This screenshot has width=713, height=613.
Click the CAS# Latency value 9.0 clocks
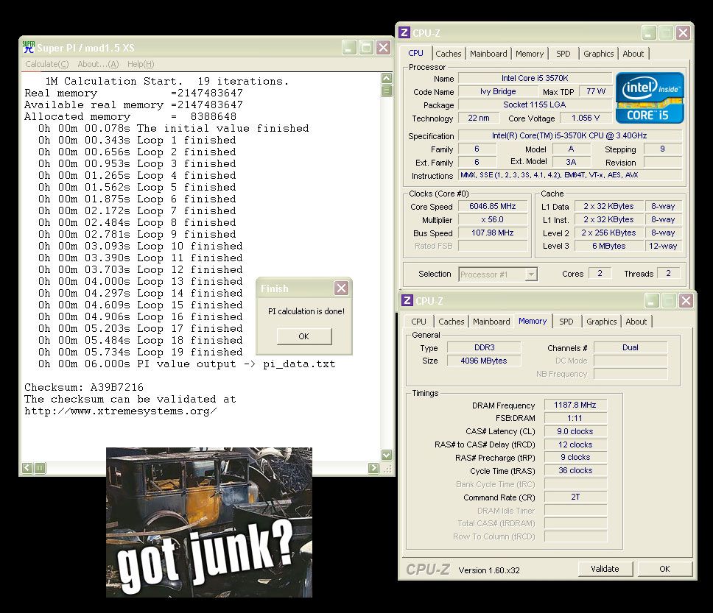(x=575, y=431)
